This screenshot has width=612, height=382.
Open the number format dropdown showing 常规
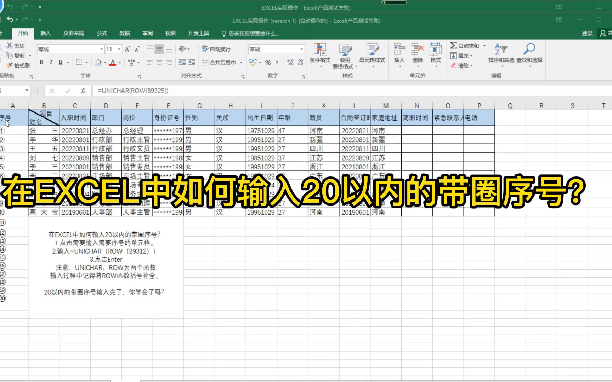point(276,49)
